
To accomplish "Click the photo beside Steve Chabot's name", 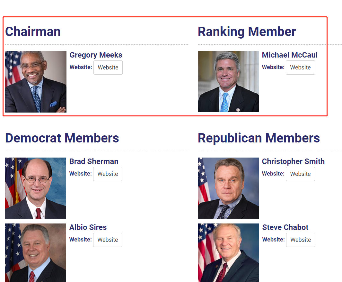I will (x=228, y=253).
